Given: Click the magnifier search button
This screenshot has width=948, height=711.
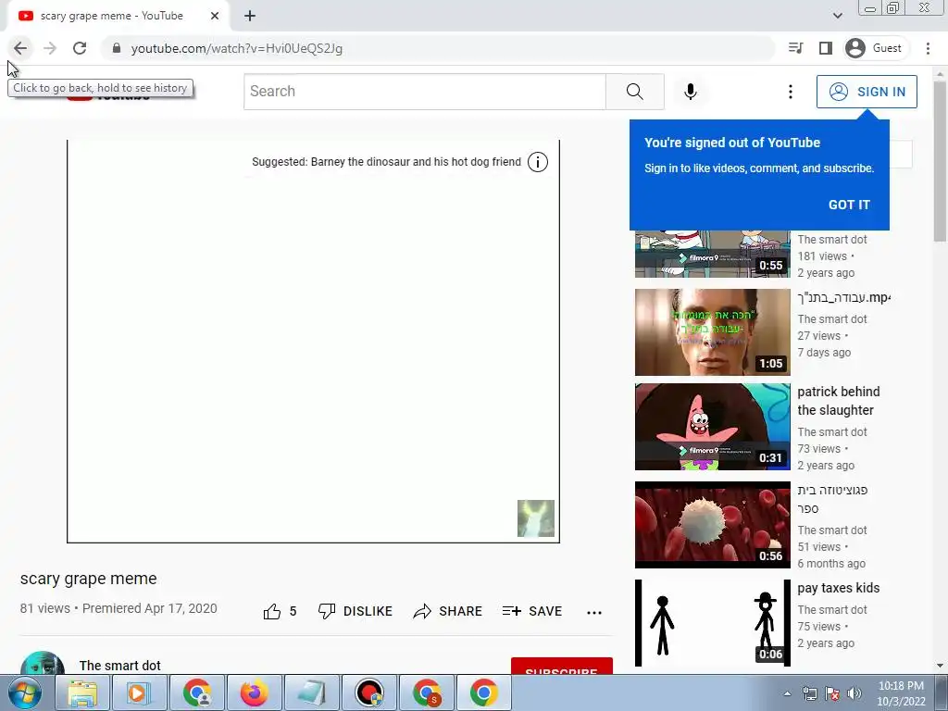Looking at the screenshot, I should (635, 92).
